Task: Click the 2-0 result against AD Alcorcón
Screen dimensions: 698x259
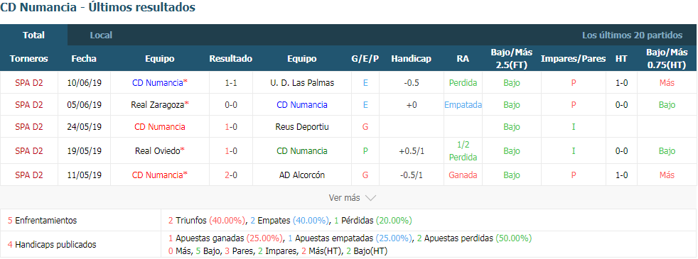Action: 230,175
